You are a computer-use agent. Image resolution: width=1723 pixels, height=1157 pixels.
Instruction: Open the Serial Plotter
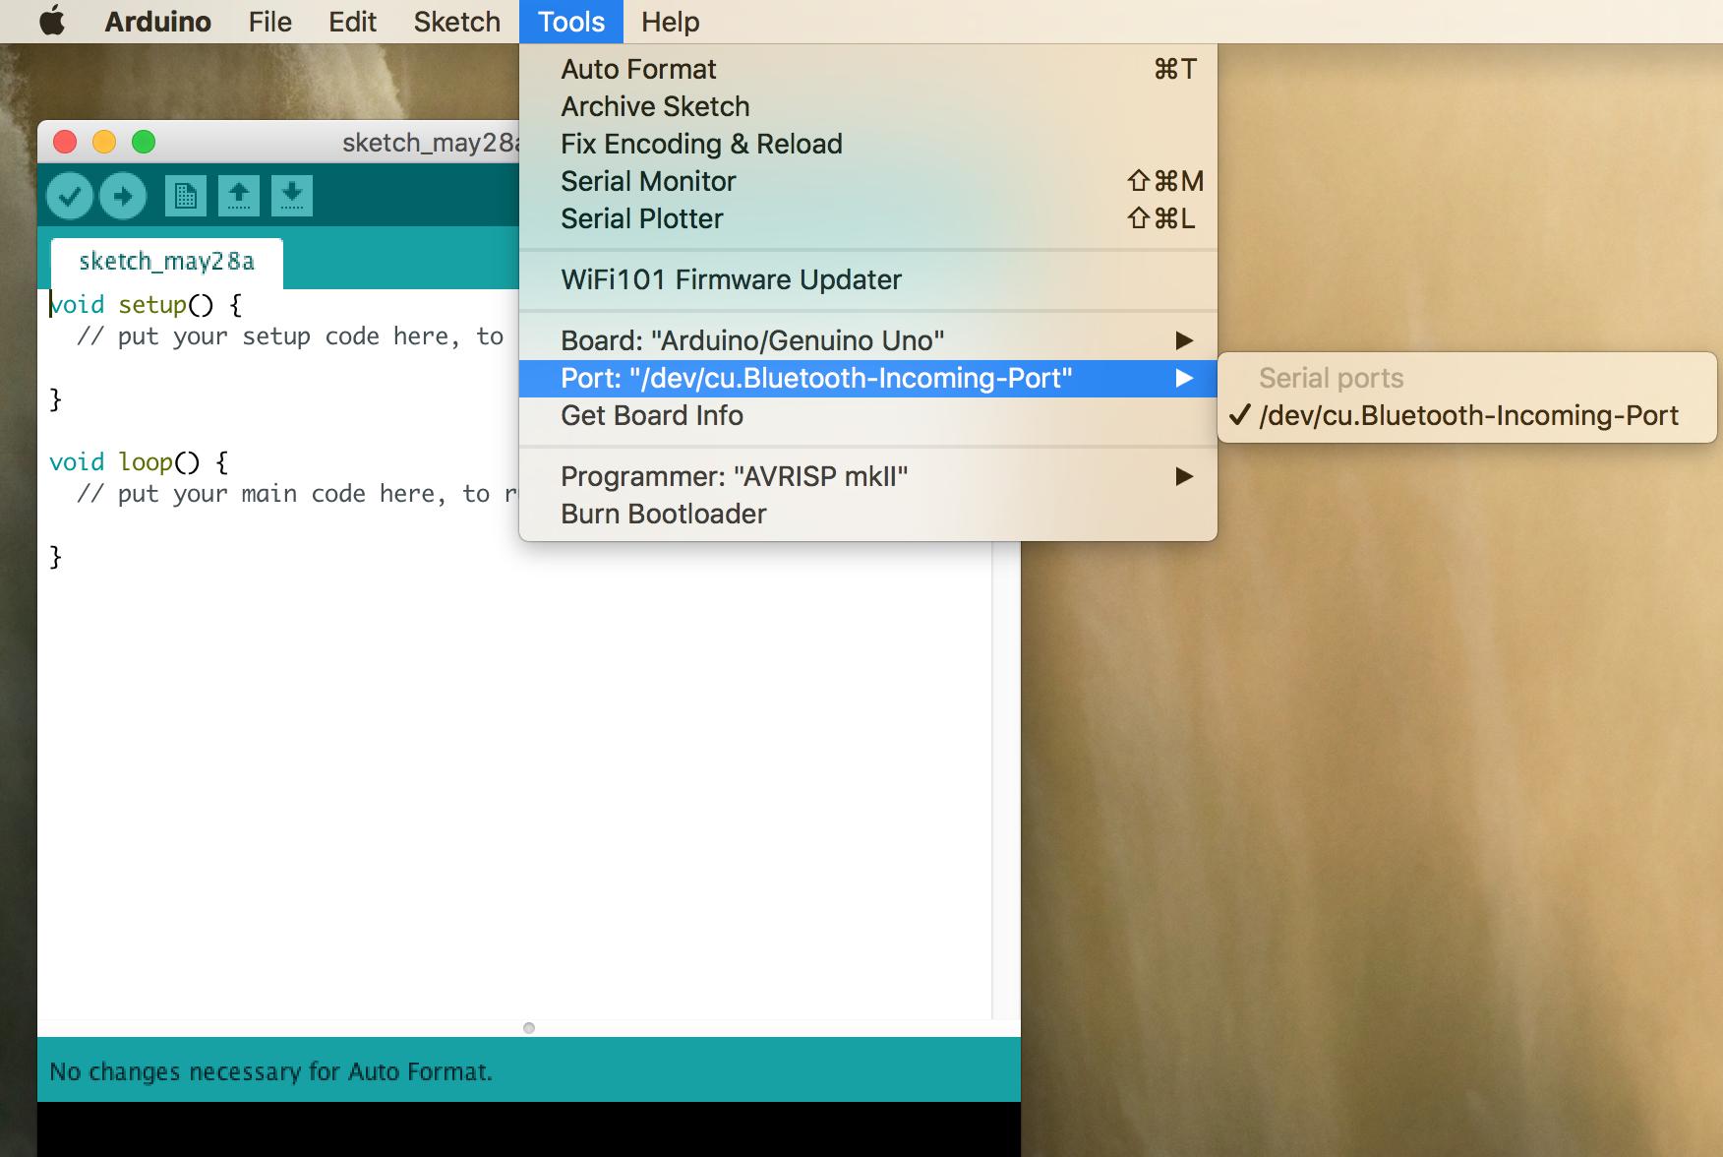coord(641,218)
